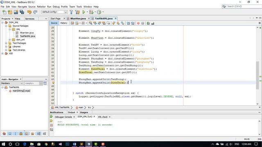Screen dimensions: 262x147
Task: Open the Refactor menu
Action: [x=41, y=7]
